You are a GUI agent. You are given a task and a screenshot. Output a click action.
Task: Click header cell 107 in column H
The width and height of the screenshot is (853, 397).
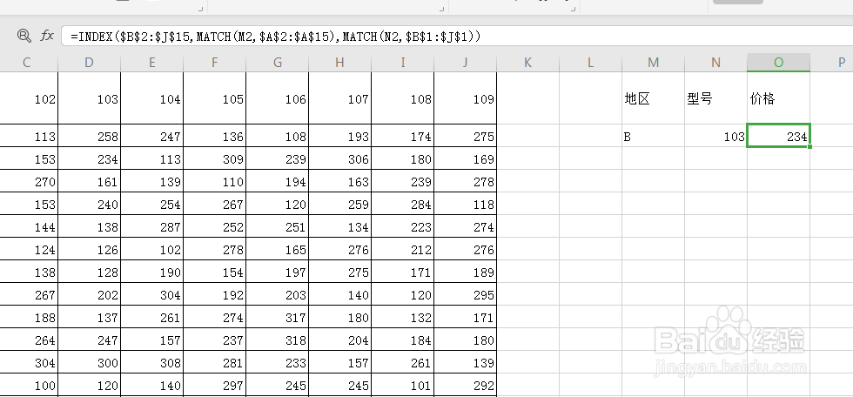pos(340,98)
